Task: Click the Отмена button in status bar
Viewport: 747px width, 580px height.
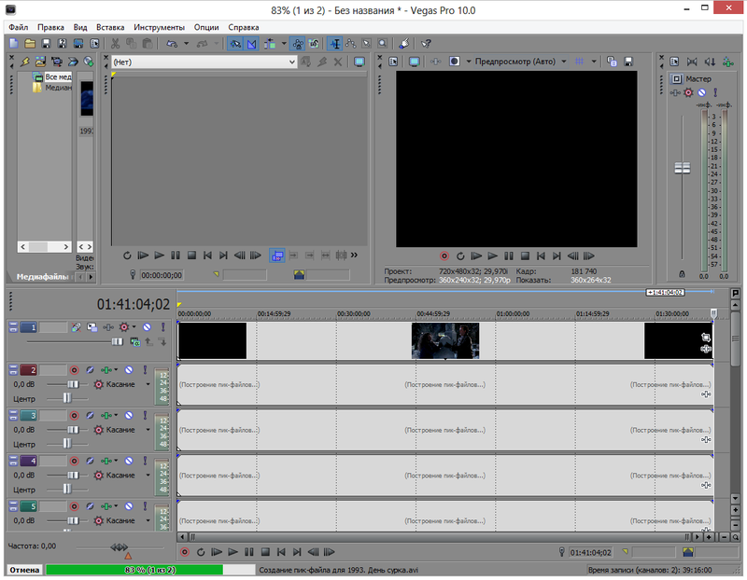Action: [x=23, y=569]
